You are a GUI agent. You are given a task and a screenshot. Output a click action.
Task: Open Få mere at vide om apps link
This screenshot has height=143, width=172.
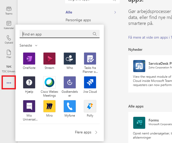(x=150, y=37)
